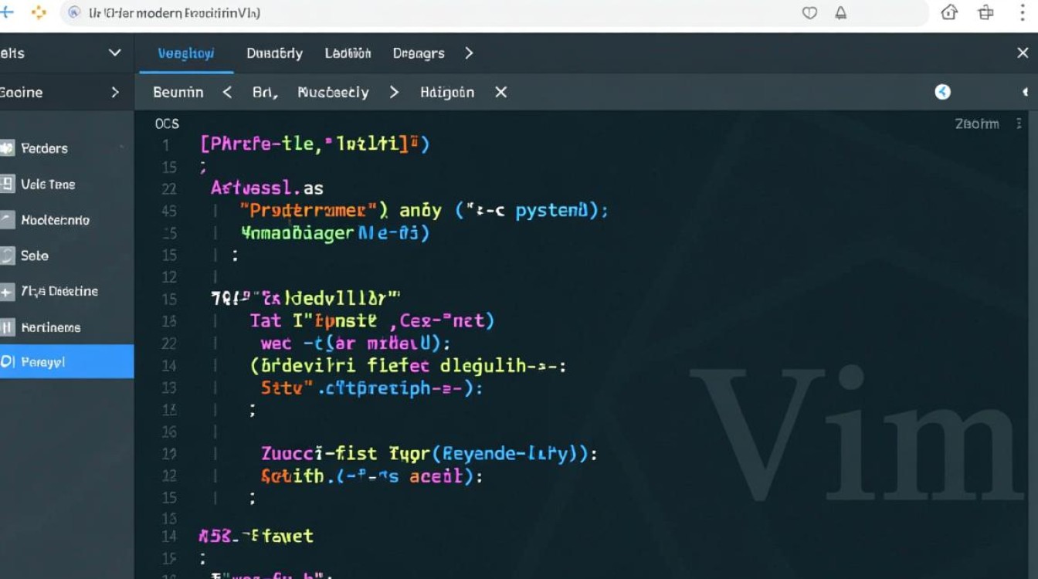The height and width of the screenshot is (579, 1038).
Task: Select the Ladiiöh tab
Action: pyautogui.click(x=348, y=53)
